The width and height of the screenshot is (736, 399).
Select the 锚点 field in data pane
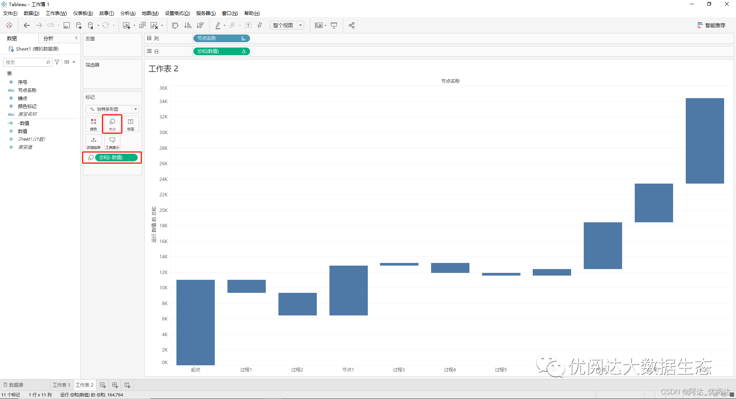tap(22, 98)
